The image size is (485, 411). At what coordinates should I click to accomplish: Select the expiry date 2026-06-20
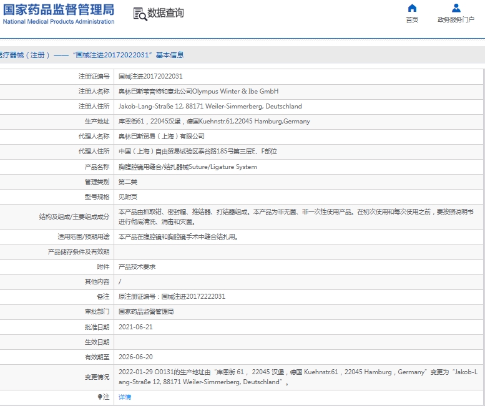coord(135,357)
